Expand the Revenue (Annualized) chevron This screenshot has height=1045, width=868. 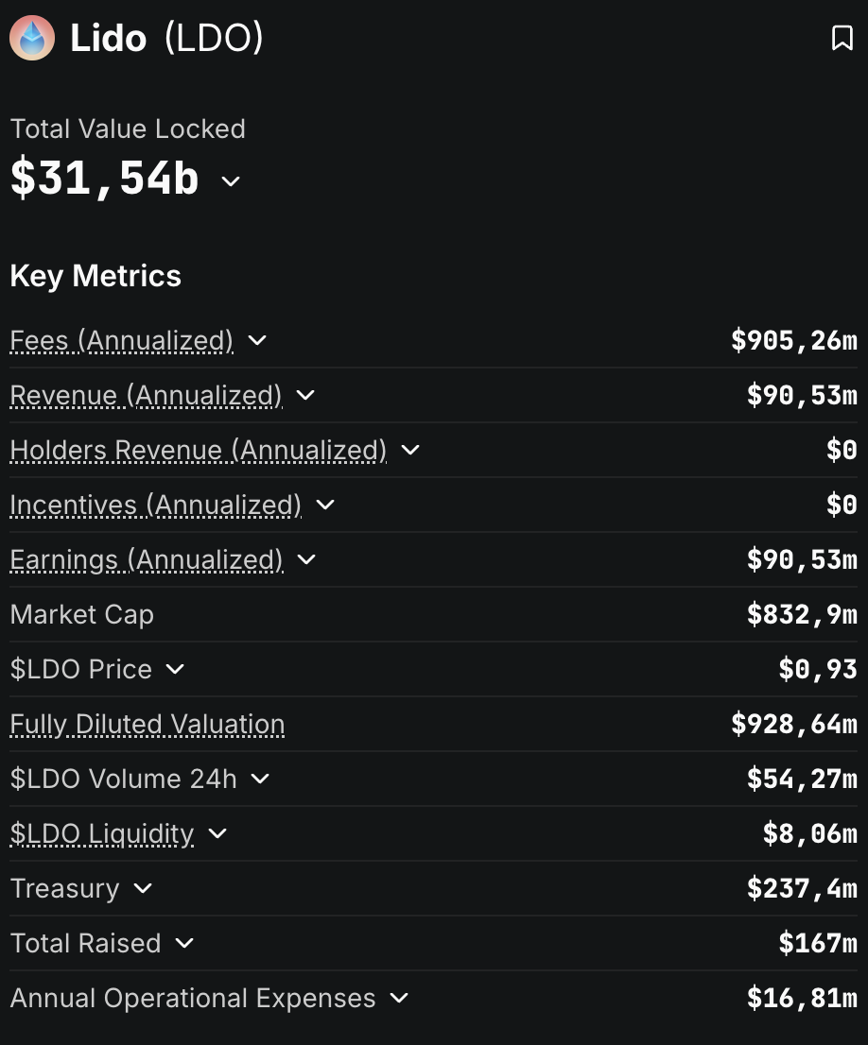305,395
